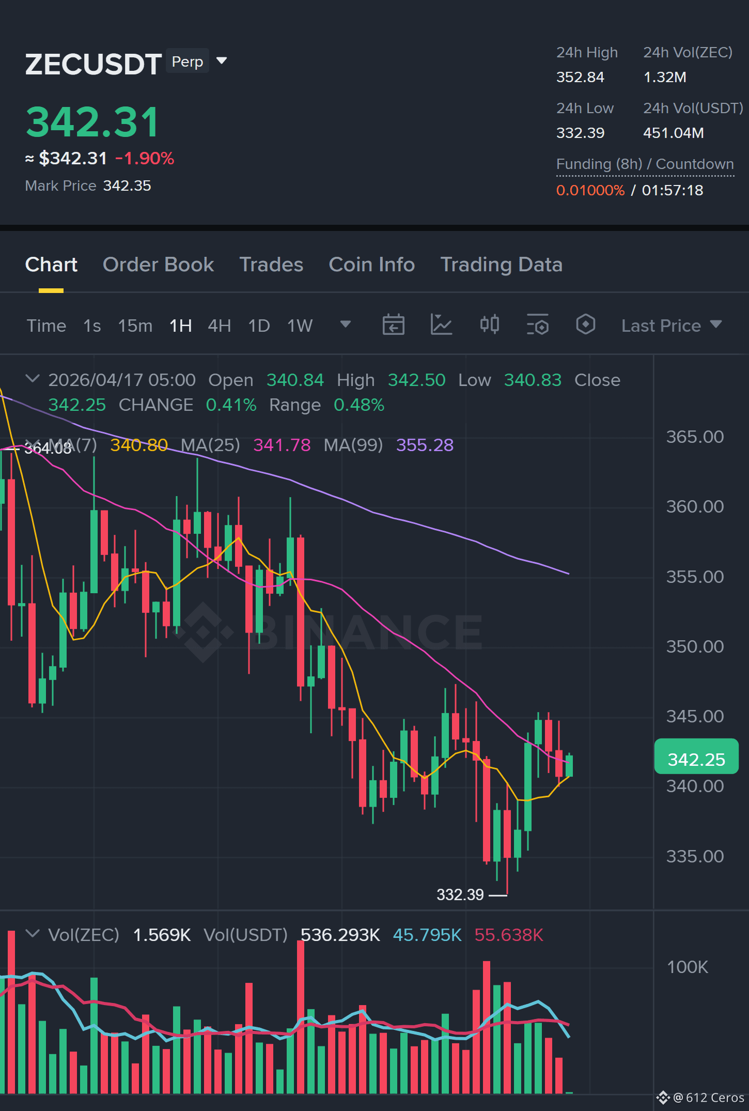The height and width of the screenshot is (1111, 749).
Task: Open the calendar date jump icon
Action: tap(393, 325)
